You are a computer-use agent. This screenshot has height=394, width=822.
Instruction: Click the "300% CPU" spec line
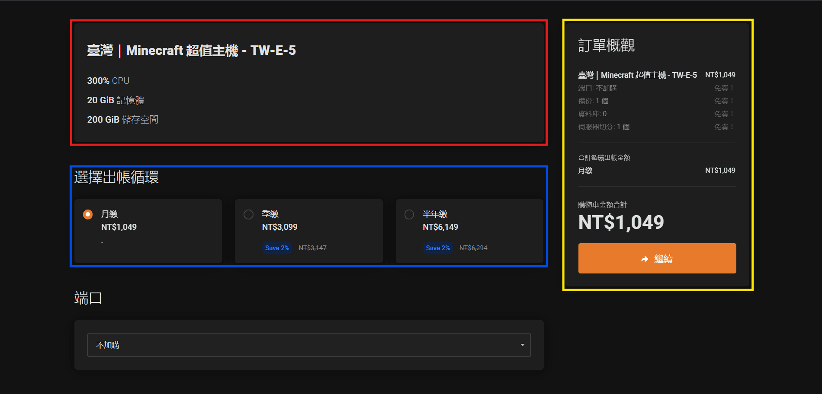click(108, 81)
